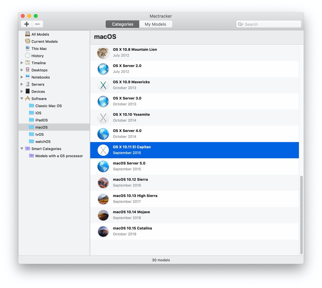Image resolution: width=322 pixels, height=288 pixels.
Task: Switch to the Categories tab
Action: pyautogui.click(x=123, y=24)
